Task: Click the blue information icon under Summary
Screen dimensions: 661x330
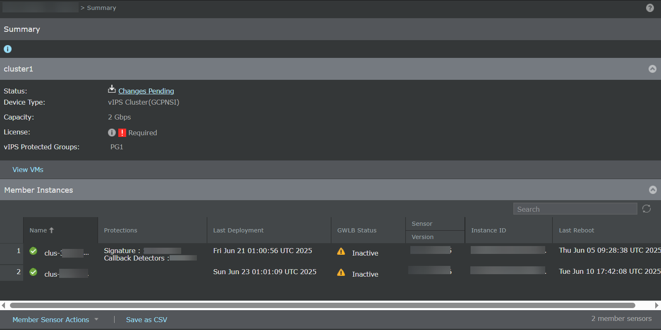Action: [7, 49]
